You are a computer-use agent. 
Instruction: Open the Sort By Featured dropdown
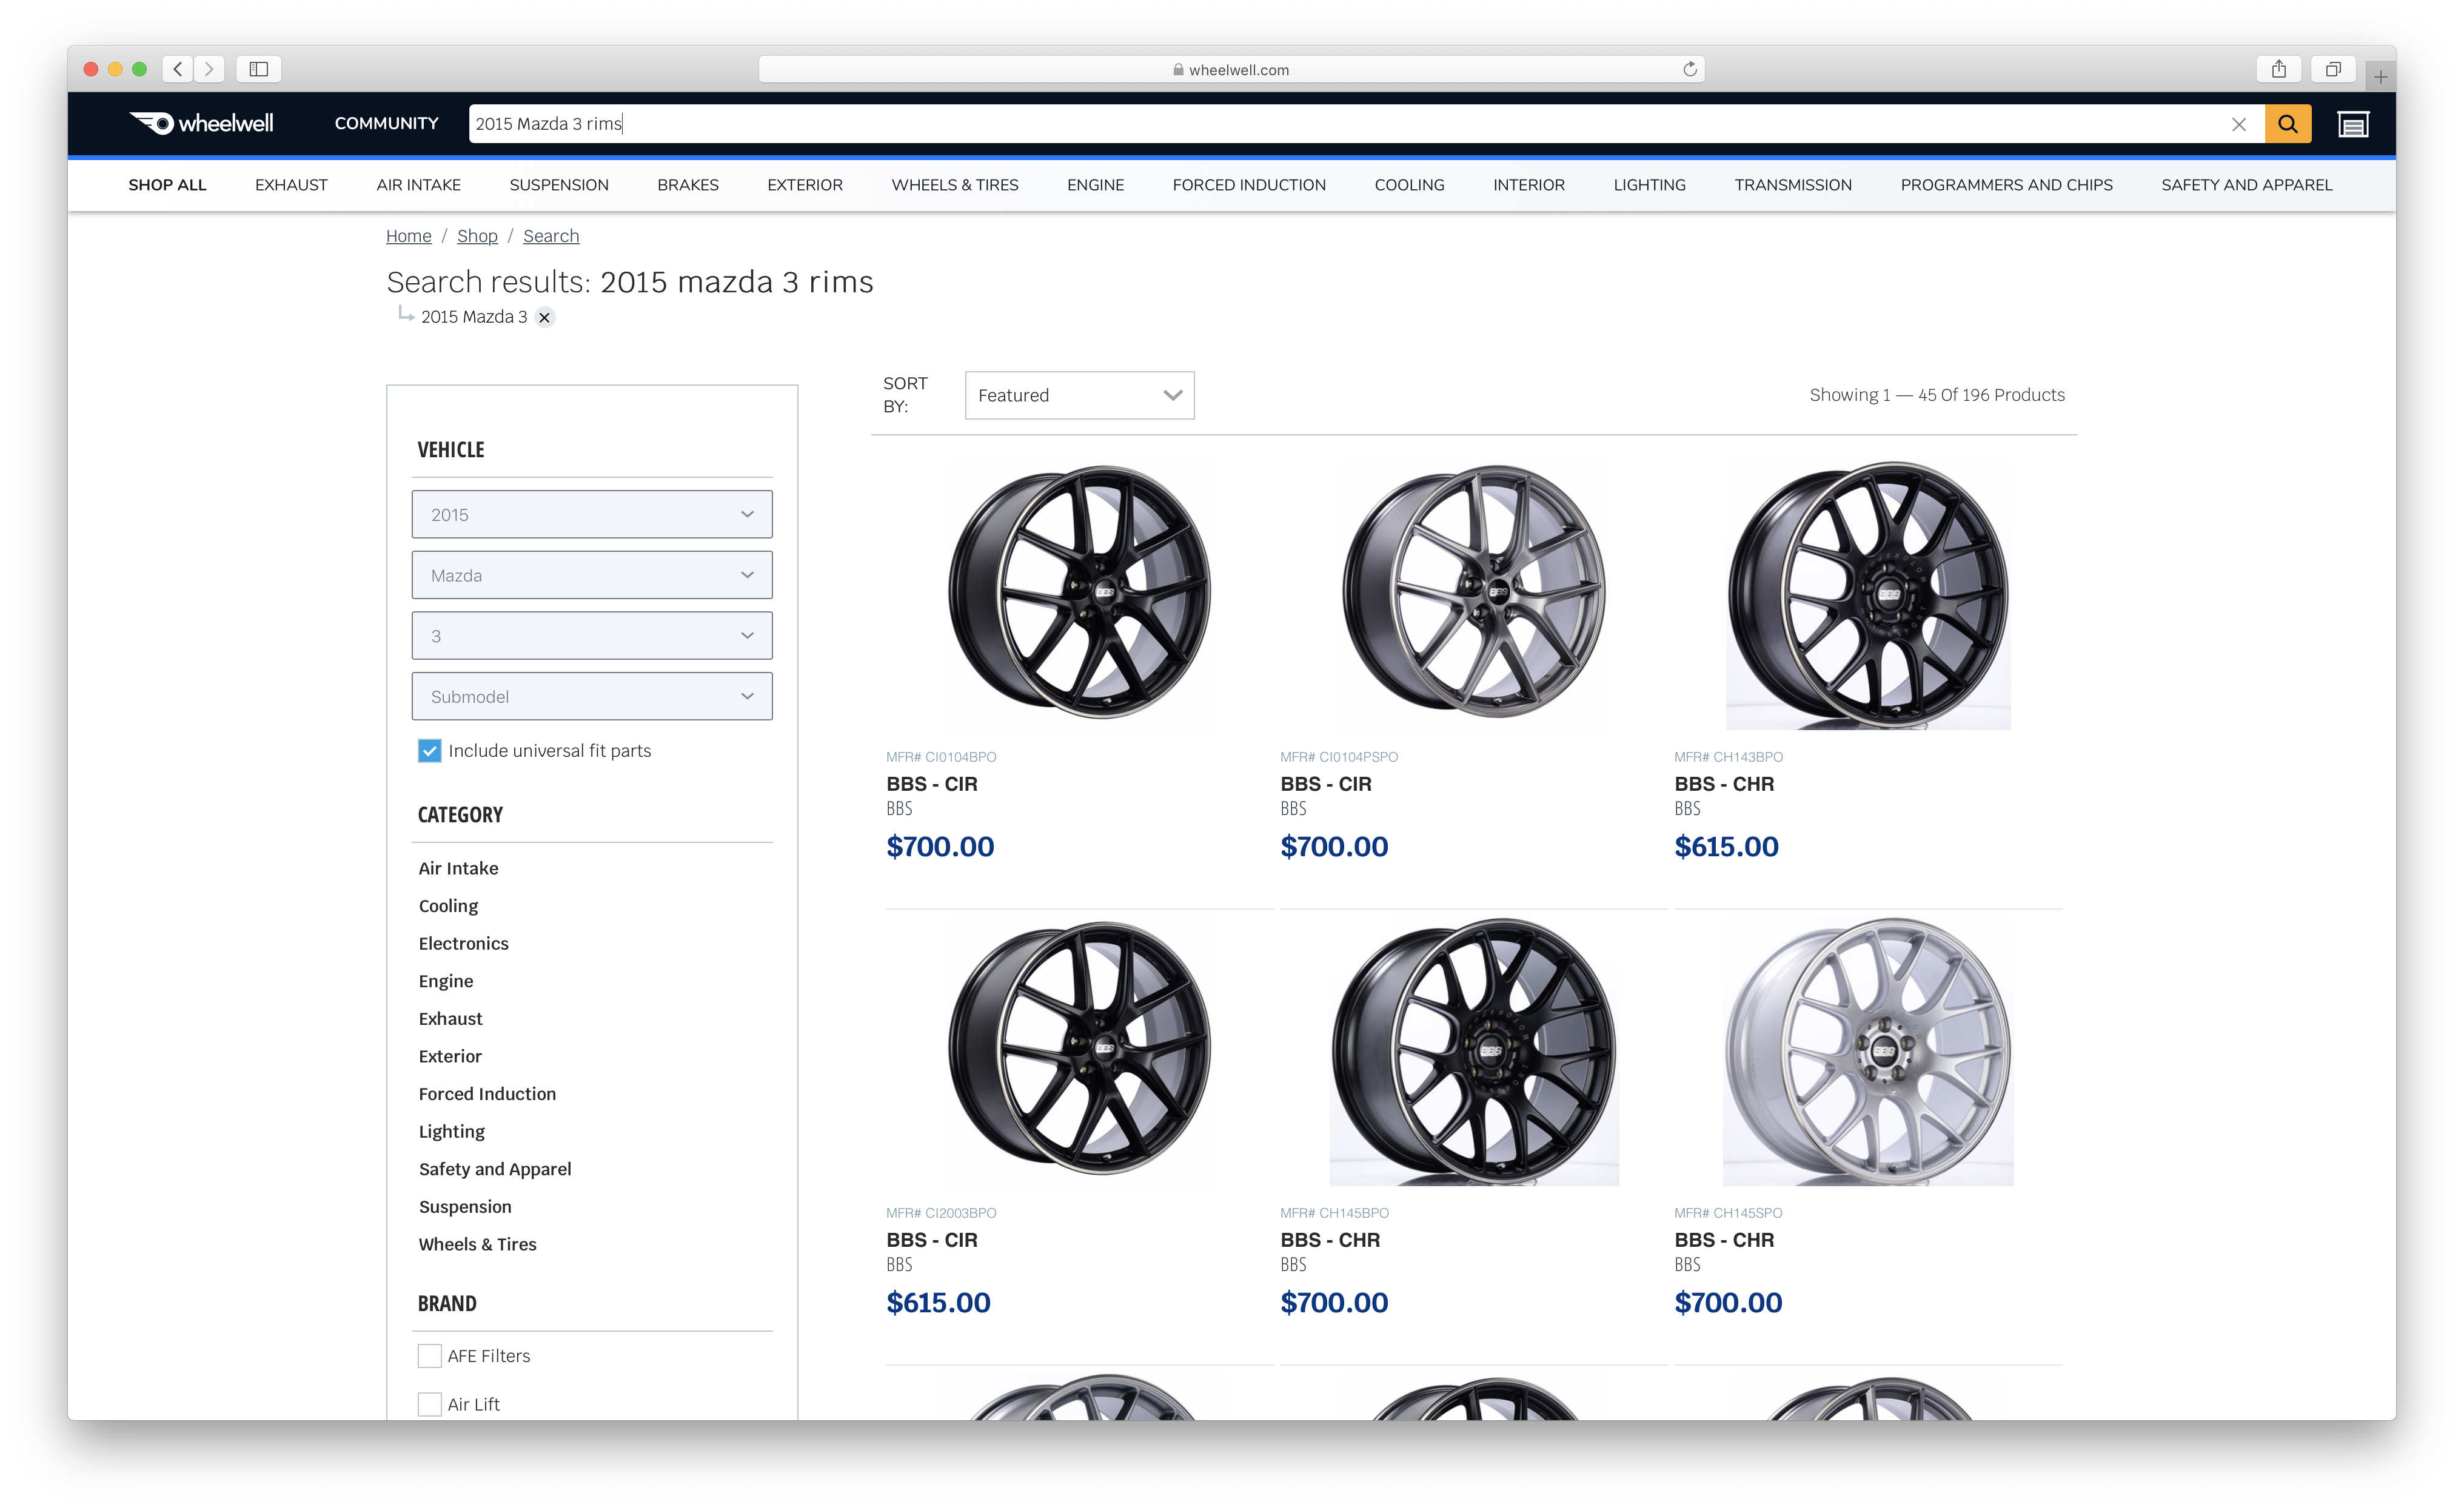click(x=1078, y=395)
